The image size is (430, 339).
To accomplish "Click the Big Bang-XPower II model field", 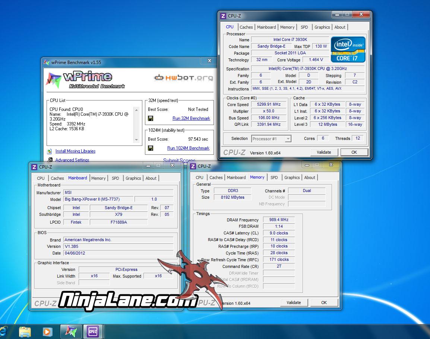I will click(x=98, y=199).
